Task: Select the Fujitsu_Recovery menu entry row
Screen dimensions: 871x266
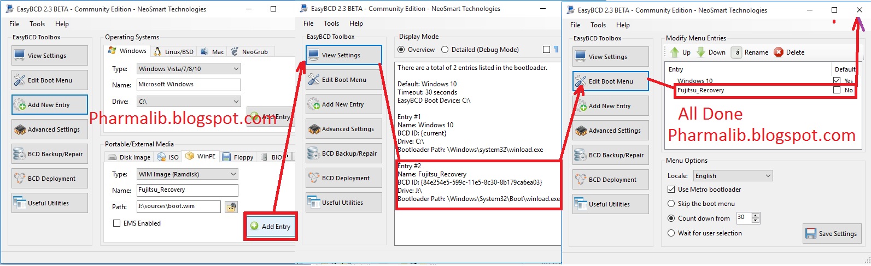Action: [x=760, y=90]
